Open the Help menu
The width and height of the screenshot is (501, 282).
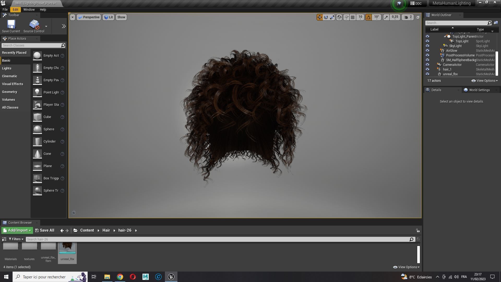(x=43, y=10)
